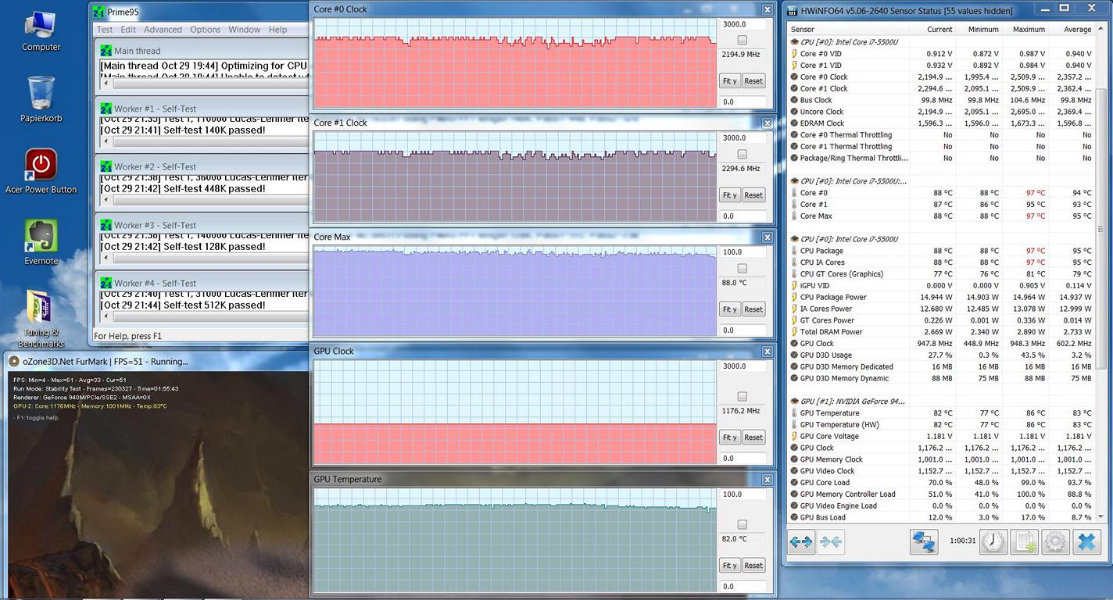Toggle the checkbox in GPU Clock graph

click(742, 396)
